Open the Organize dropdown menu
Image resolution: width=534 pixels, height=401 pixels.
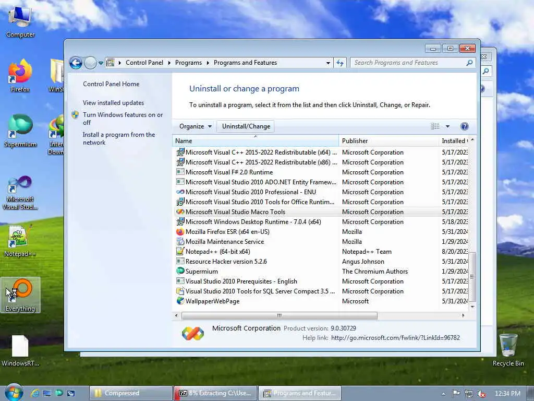(196, 126)
